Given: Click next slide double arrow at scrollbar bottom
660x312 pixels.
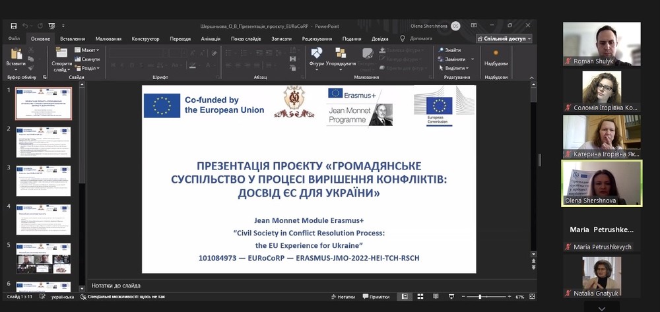Looking at the screenshot, I should click(x=534, y=267).
